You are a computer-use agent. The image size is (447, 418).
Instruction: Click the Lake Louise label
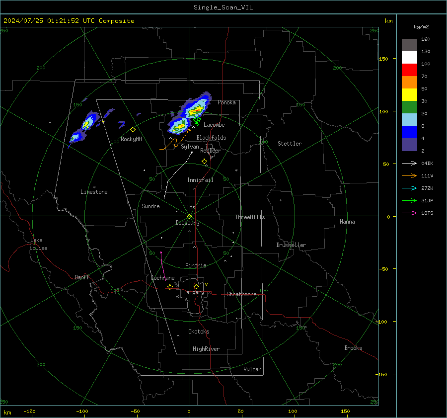tap(38, 244)
